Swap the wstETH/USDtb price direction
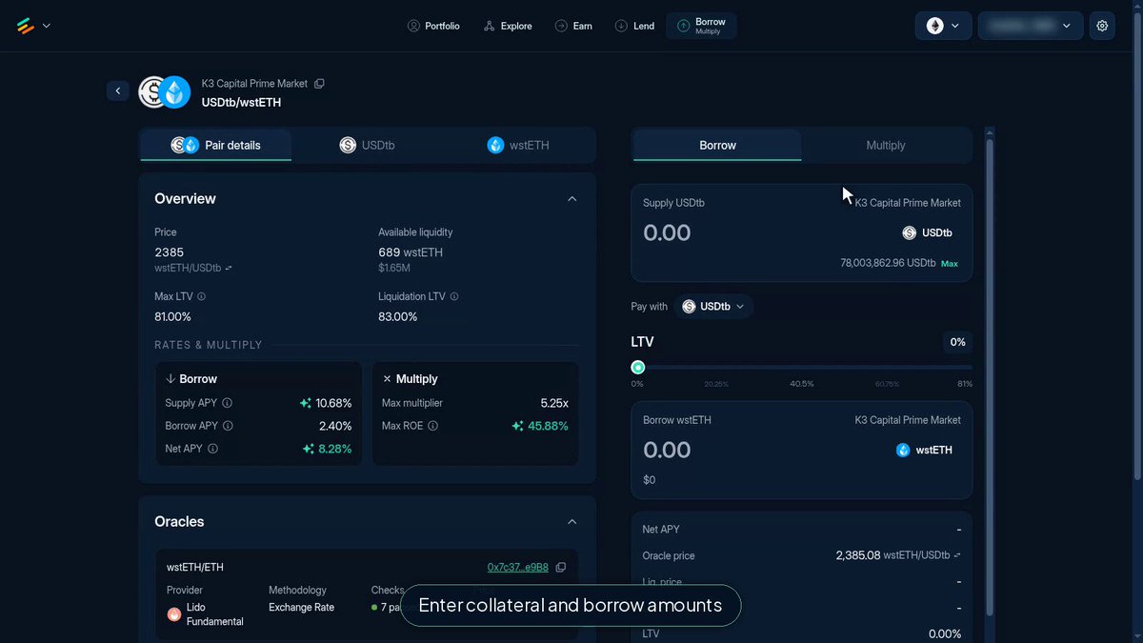Screen dimensions: 1143x643 [x=229, y=269]
